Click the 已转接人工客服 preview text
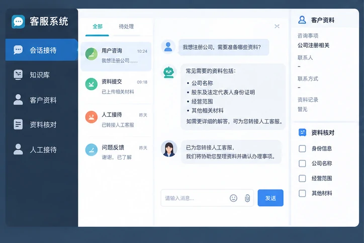 [x=118, y=125]
